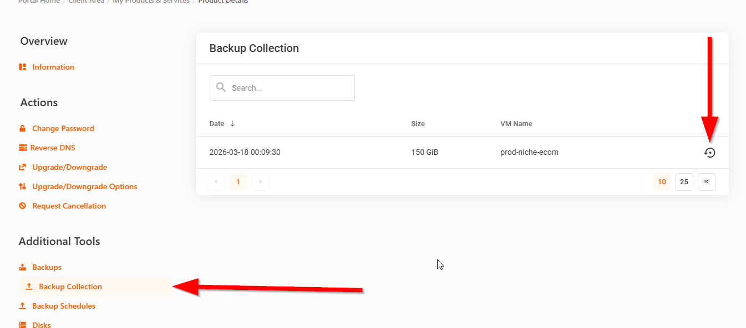Open Upgrade/Downgrade Options link
746x328 pixels.
[84, 186]
